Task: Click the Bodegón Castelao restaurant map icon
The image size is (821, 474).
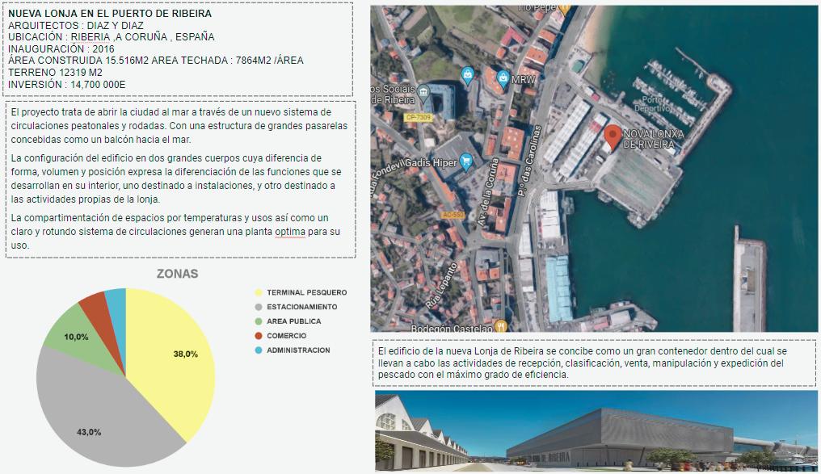Action: (500, 326)
